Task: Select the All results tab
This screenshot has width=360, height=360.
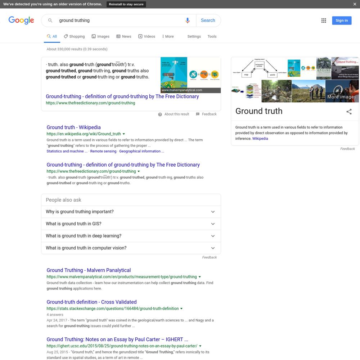Action: (x=52, y=36)
